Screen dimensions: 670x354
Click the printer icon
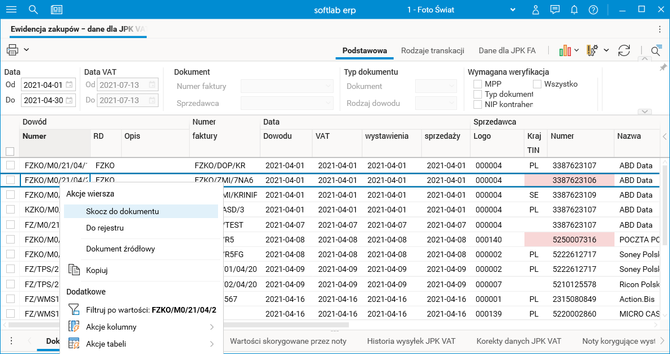[12, 50]
